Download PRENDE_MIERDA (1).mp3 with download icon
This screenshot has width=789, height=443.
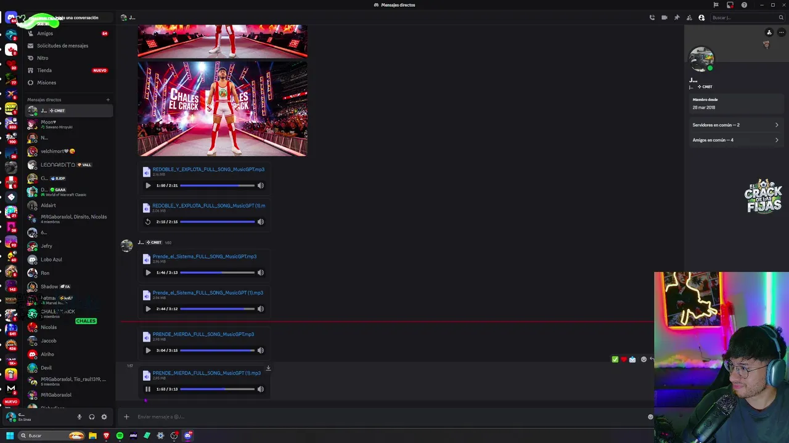coord(268,369)
